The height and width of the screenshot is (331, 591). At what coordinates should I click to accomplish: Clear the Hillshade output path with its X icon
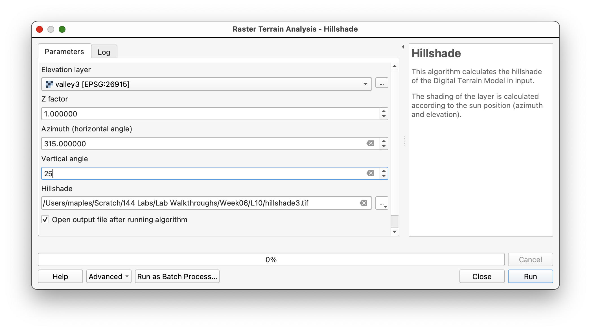[363, 203]
